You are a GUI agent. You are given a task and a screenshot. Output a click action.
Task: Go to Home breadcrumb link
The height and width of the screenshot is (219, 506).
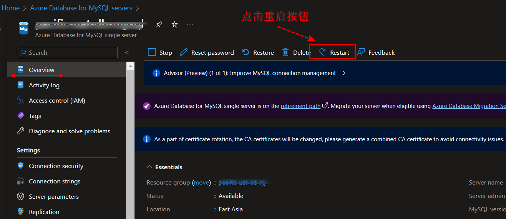[x=11, y=8]
